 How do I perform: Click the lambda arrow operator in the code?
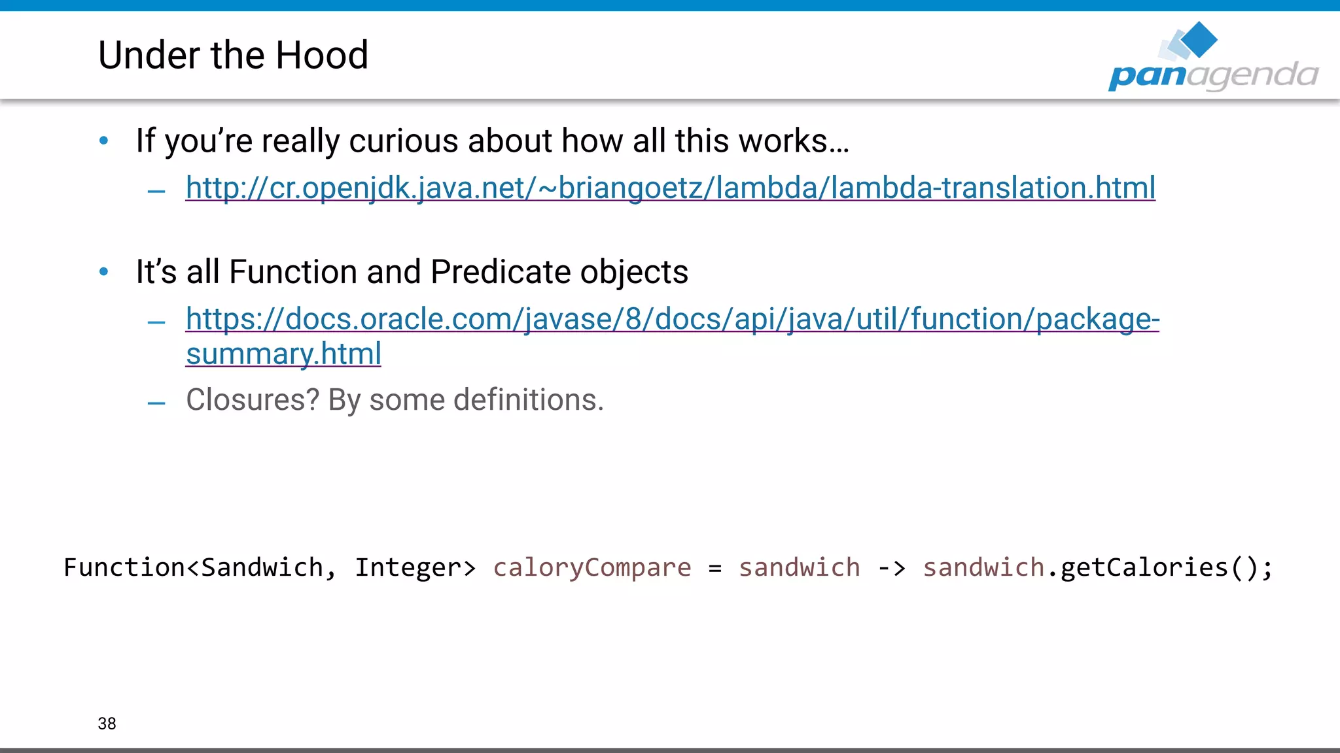pos(891,568)
